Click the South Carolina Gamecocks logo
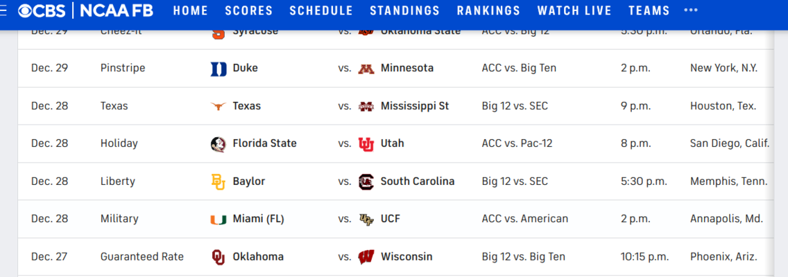788x277 pixels. [366, 181]
